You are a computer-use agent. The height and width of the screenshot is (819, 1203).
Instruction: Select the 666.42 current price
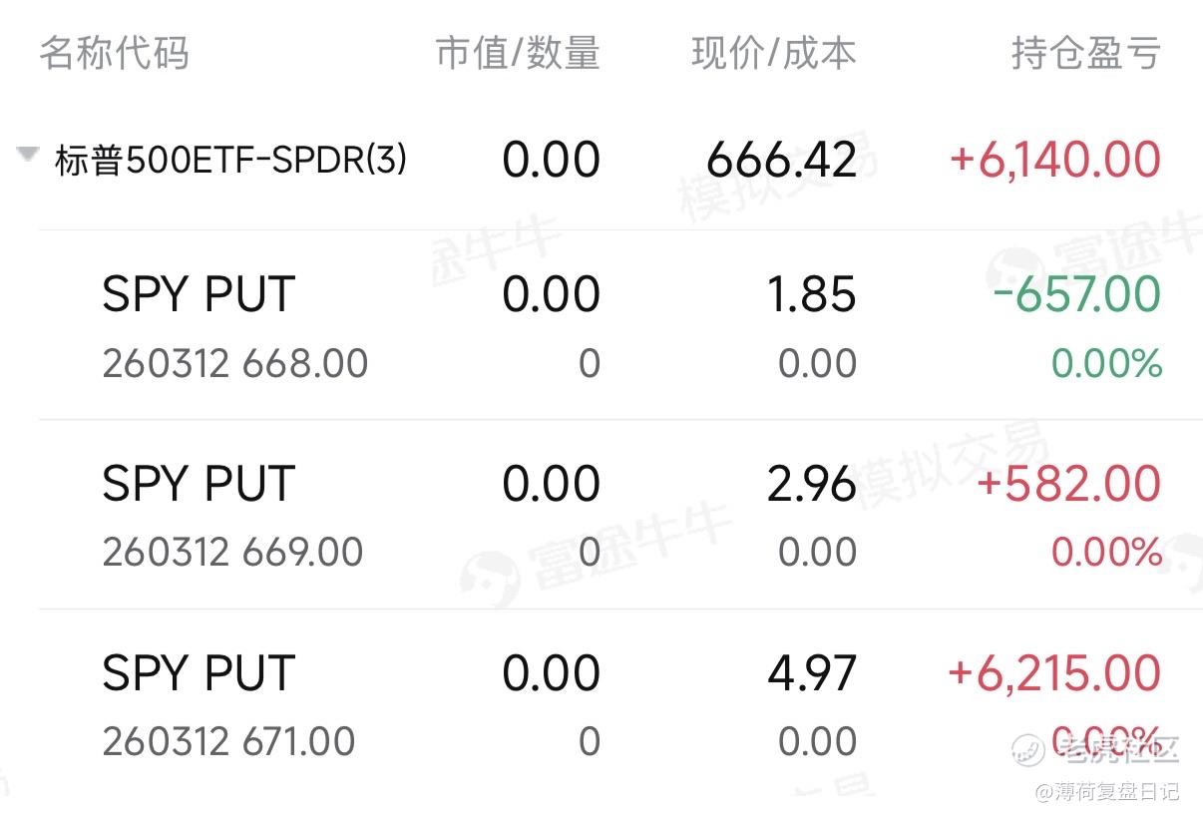782,161
